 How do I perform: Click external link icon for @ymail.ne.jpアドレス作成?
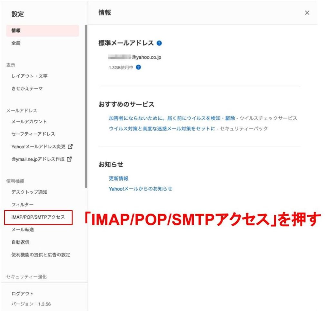point(69,159)
